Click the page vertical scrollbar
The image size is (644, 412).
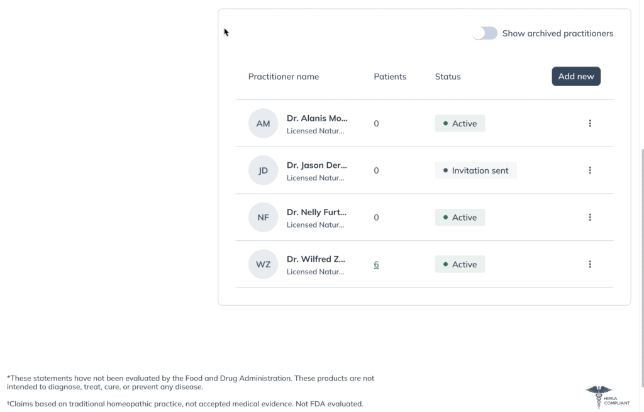[641, 267]
